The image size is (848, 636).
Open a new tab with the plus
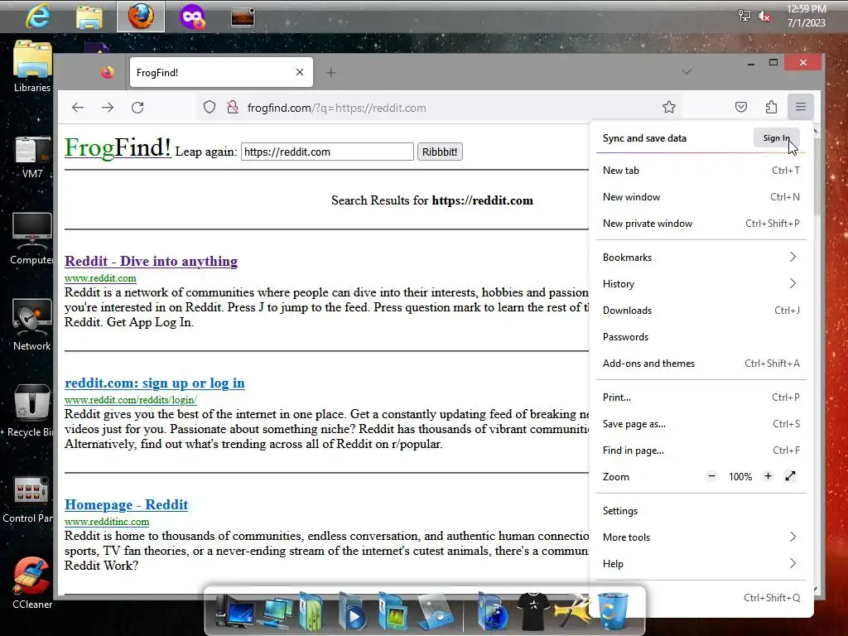point(331,73)
